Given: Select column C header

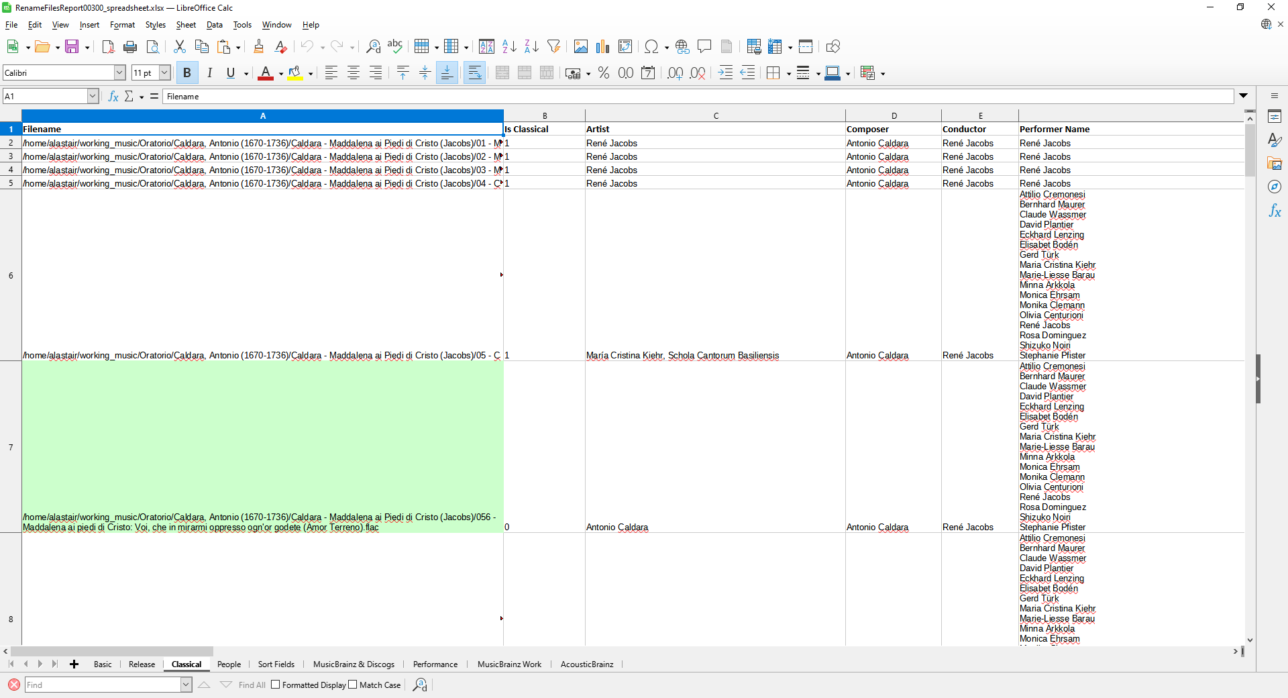Looking at the screenshot, I should (x=715, y=115).
